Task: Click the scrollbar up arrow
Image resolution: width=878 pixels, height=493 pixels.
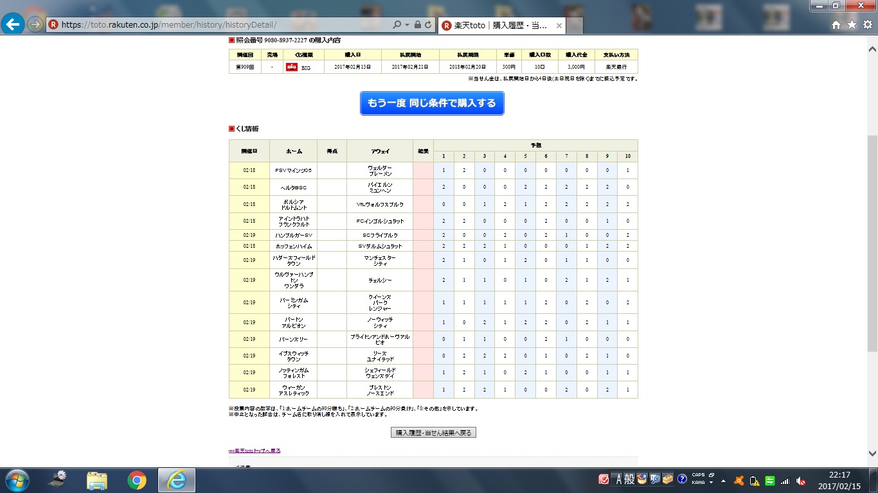Action: click(x=872, y=49)
